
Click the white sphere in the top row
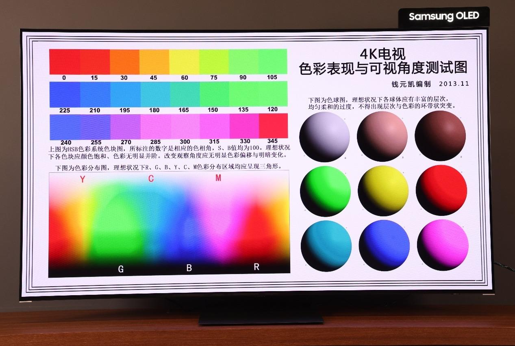tap(324, 136)
